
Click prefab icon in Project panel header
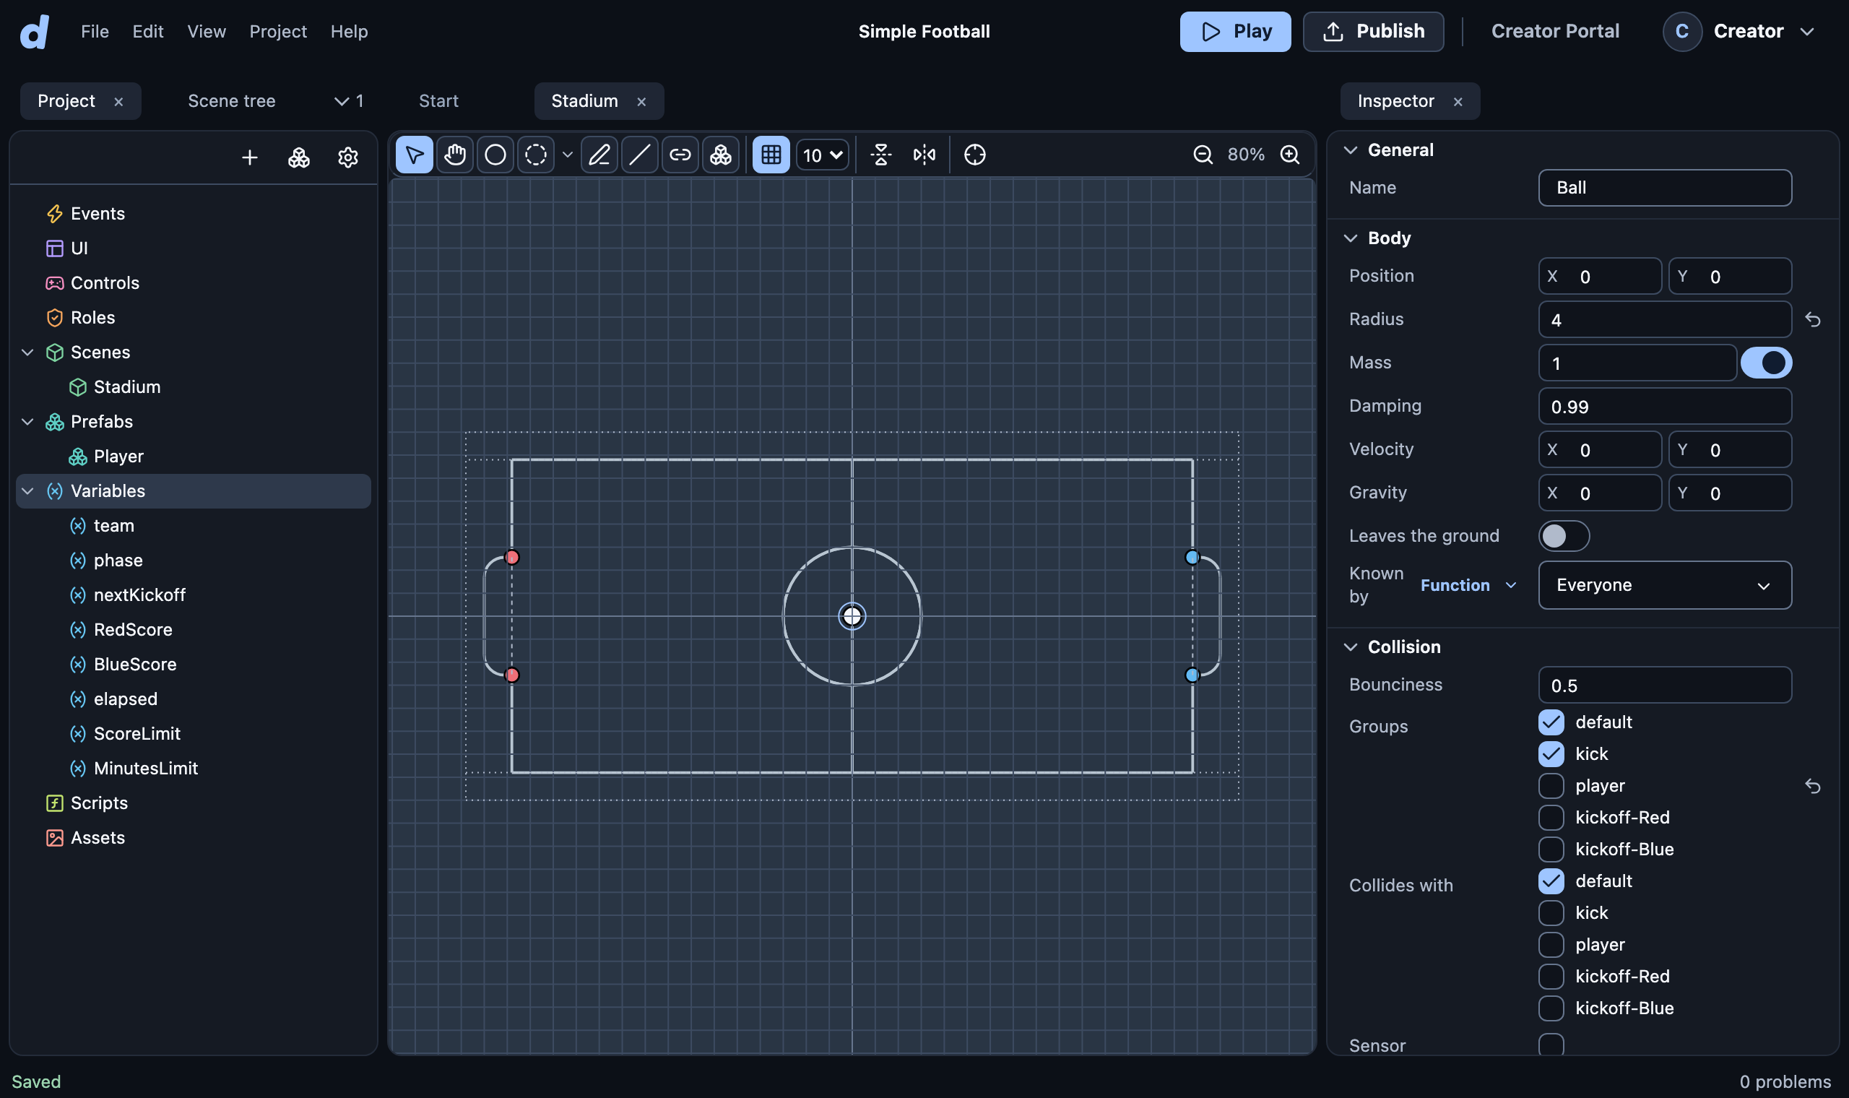point(299,157)
